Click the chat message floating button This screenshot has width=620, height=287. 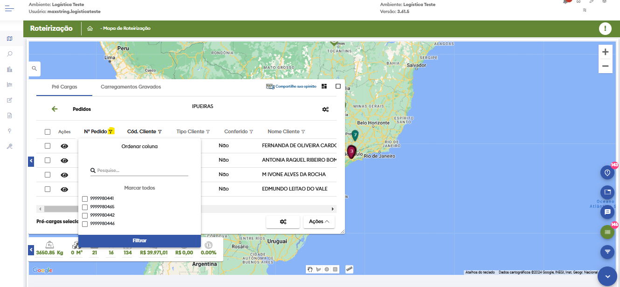click(x=607, y=212)
